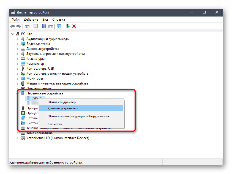This screenshot has height=174, width=232.
Task: Click the Back arrow toolbar icon
Action: [12, 26]
